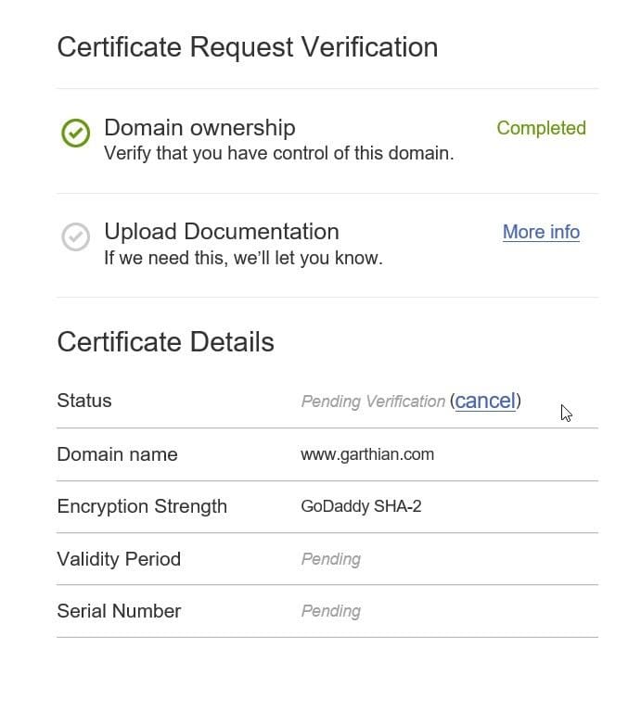Click the Pending Verification status text
Screen dimensions: 641x701
(x=373, y=401)
